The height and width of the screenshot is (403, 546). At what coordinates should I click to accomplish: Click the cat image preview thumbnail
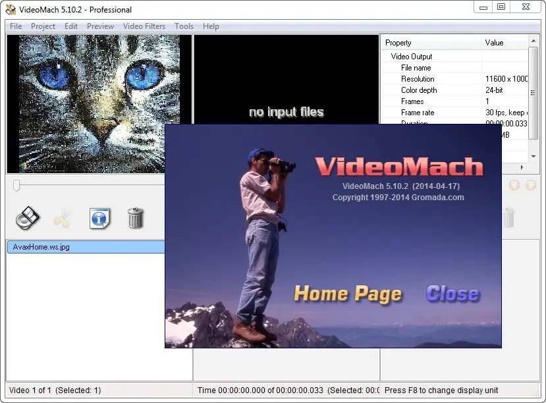99,103
